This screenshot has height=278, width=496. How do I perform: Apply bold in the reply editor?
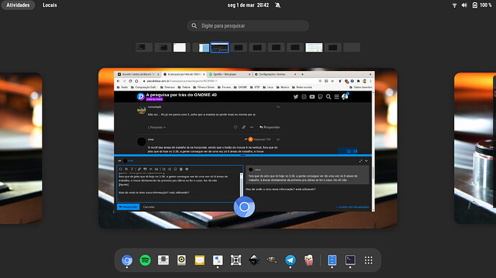coord(127,169)
